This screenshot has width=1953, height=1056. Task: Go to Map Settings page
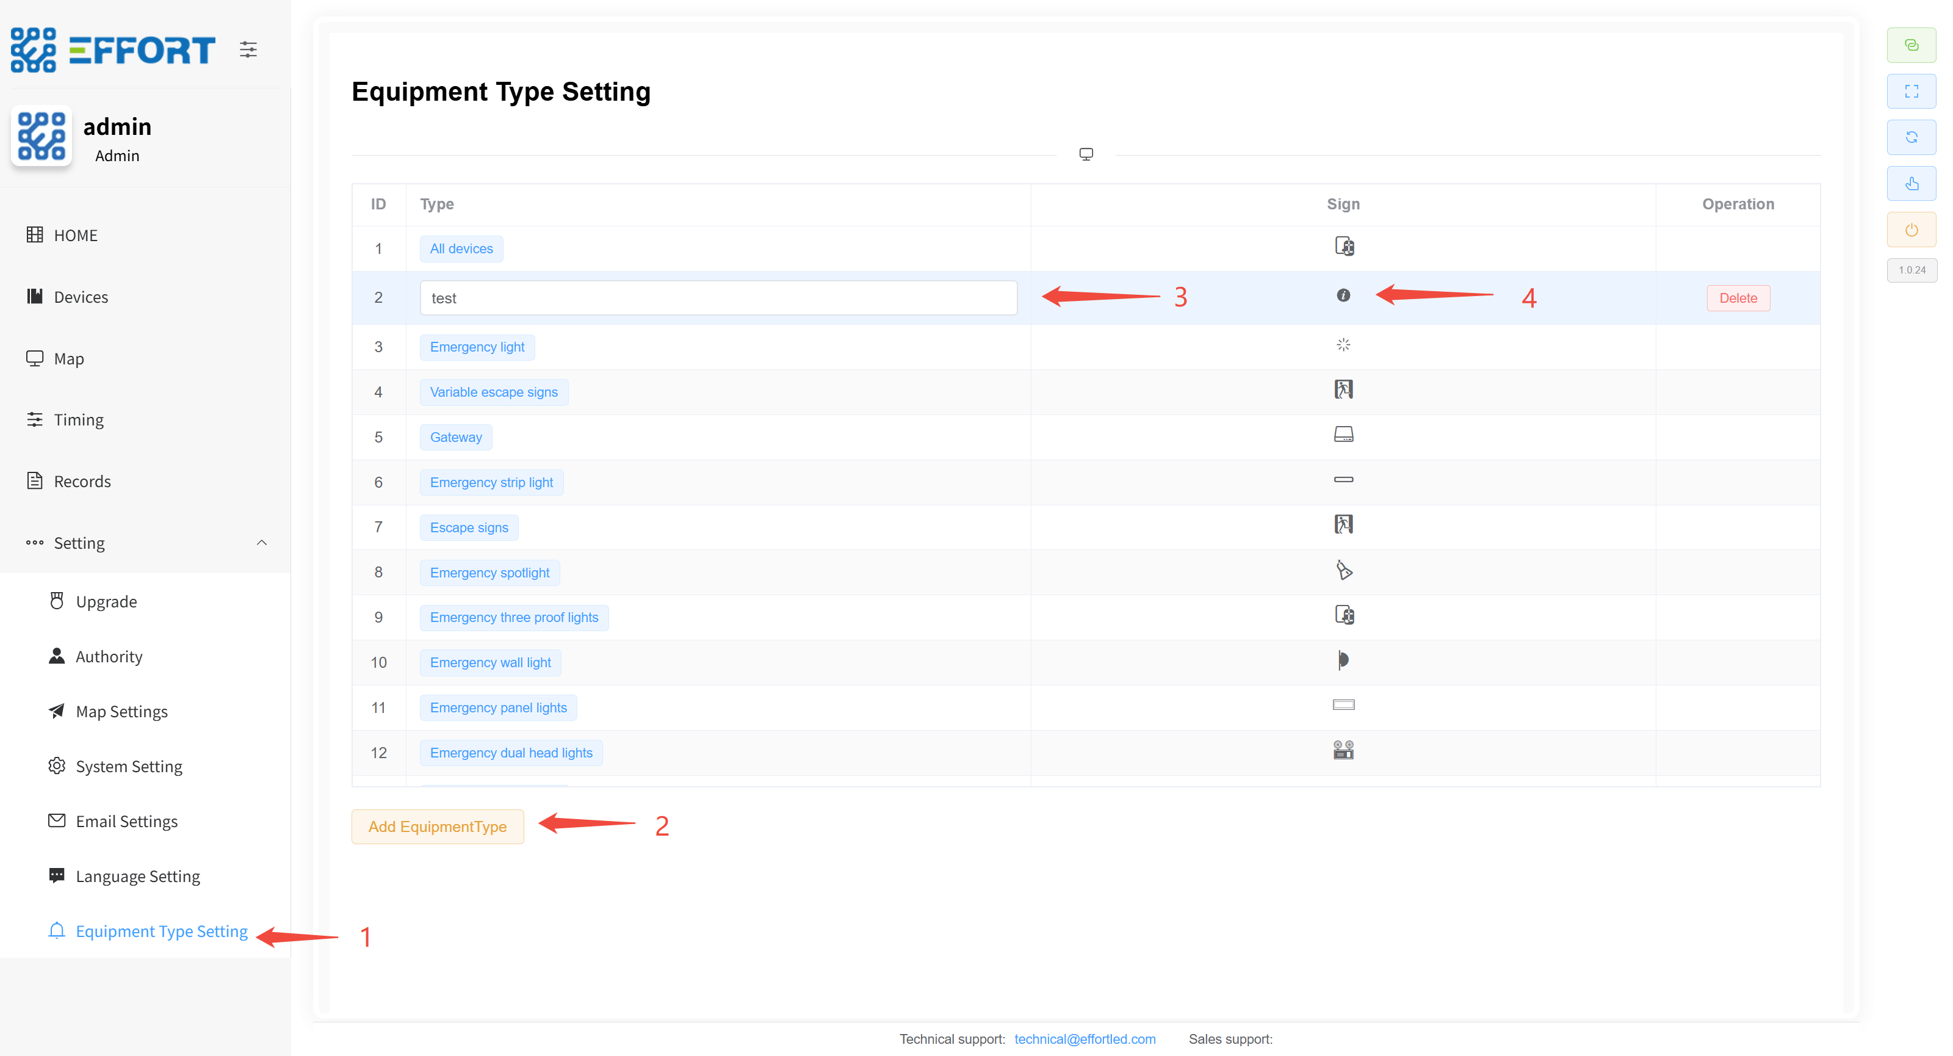(121, 711)
